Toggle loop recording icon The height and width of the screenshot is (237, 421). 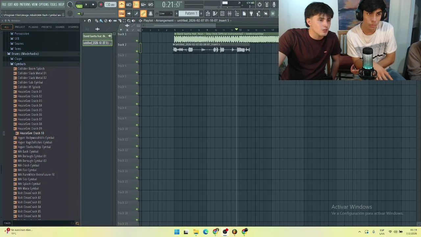pos(151,5)
